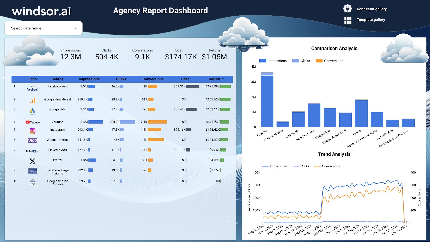This screenshot has height=242, width=430.
Task: Click the Google Analytics 4 logo
Action: tap(32, 101)
